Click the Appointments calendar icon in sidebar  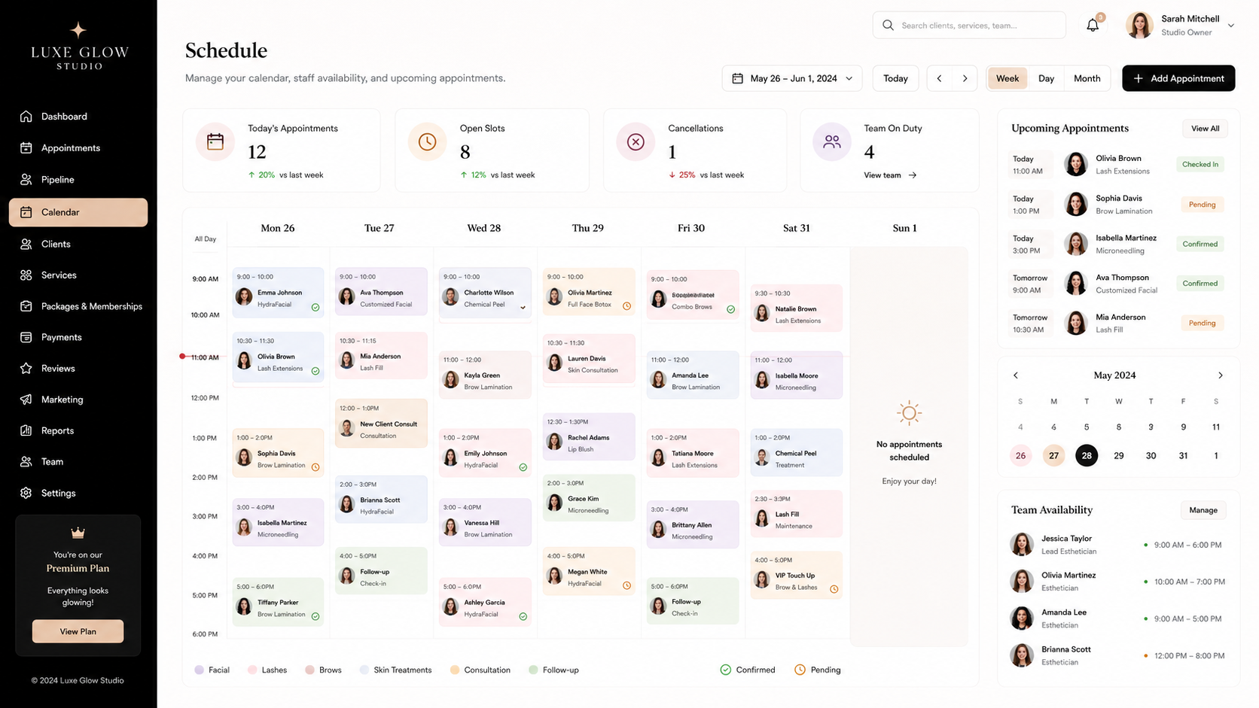(x=26, y=148)
